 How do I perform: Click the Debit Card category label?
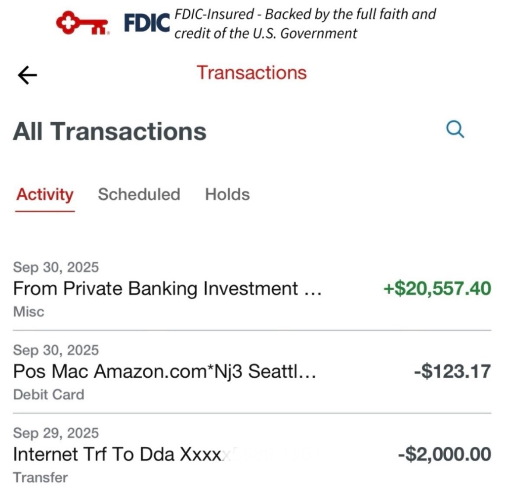pyautogui.click(x=48, y=395)
